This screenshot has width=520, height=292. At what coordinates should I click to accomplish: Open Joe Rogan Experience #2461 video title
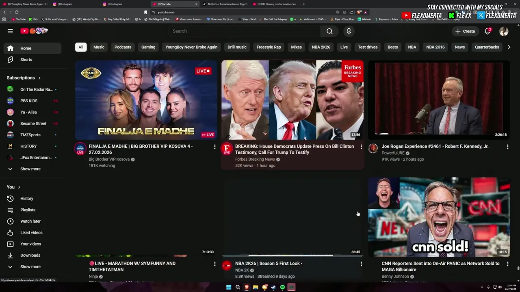point(435,146)
